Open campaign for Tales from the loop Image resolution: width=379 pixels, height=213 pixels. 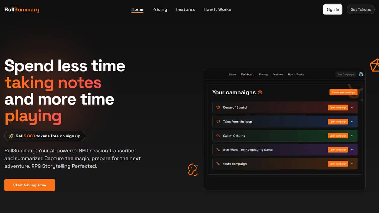click(x=338, y=122)
